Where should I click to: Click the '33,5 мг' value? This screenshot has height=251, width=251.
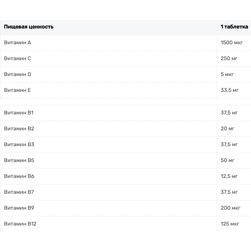tap(229, 90)
